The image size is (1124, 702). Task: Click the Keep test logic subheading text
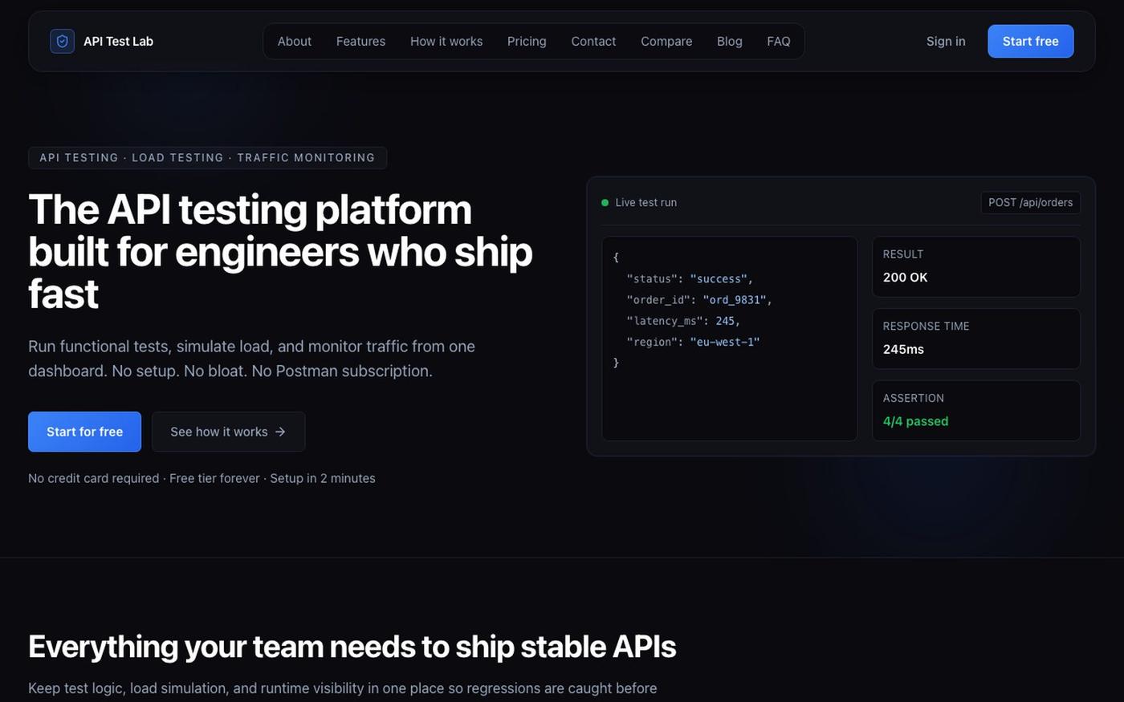(x=342, y=688)
